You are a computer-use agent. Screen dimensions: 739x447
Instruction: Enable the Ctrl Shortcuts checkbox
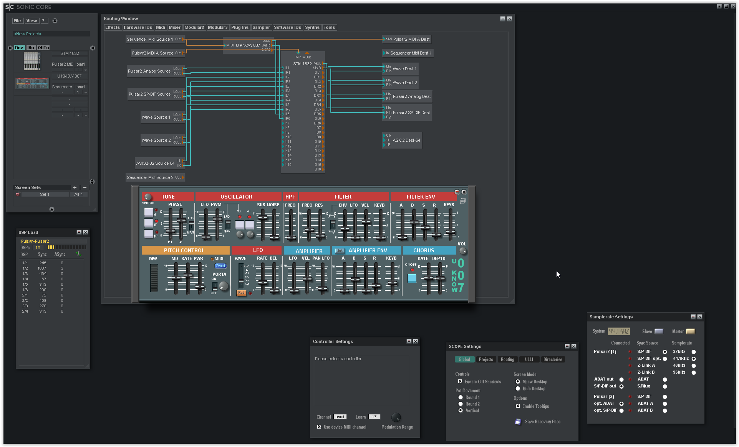point(460,381)
